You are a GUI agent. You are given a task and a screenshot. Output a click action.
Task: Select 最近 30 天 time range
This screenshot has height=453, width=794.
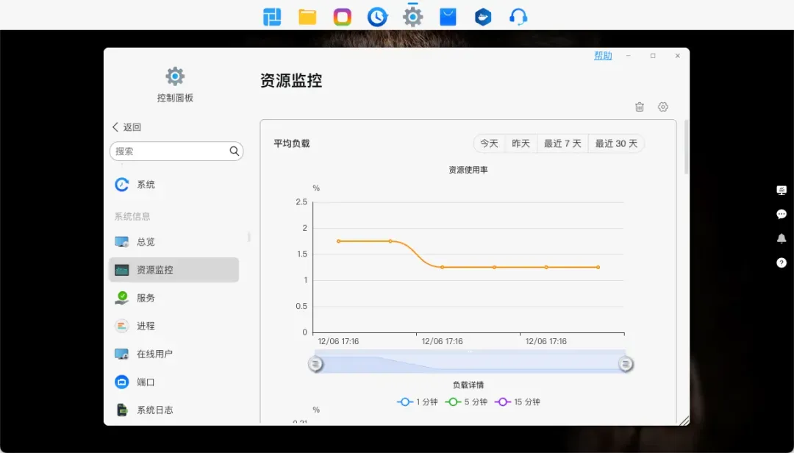click(x=616, y=143)
